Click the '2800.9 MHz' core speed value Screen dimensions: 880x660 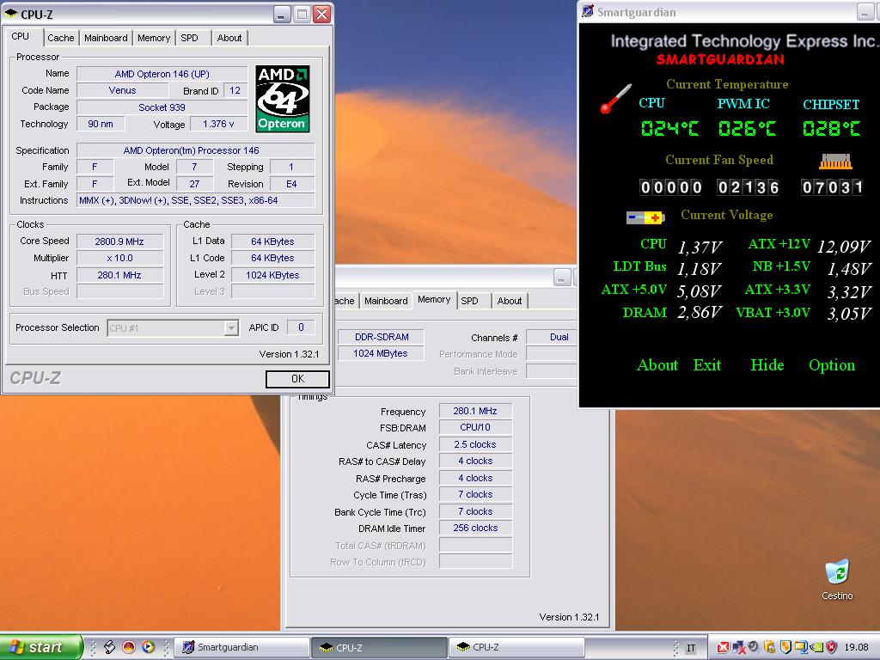point(119,241)
